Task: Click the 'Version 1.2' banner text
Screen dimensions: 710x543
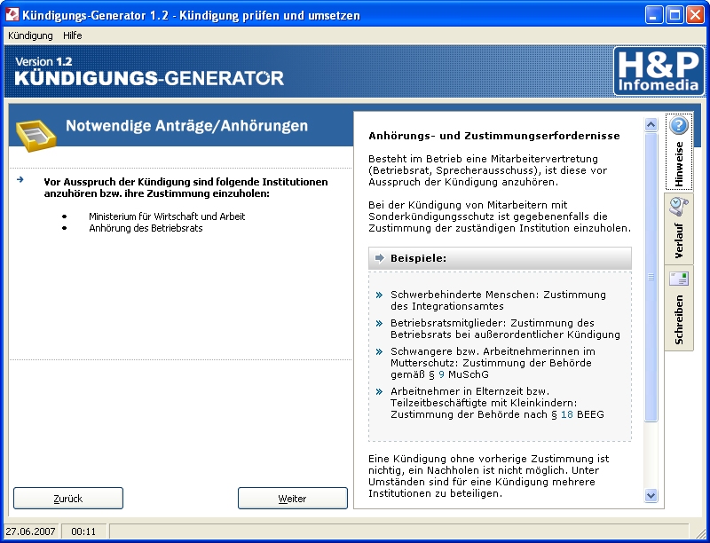Action: tap(43, 61)
